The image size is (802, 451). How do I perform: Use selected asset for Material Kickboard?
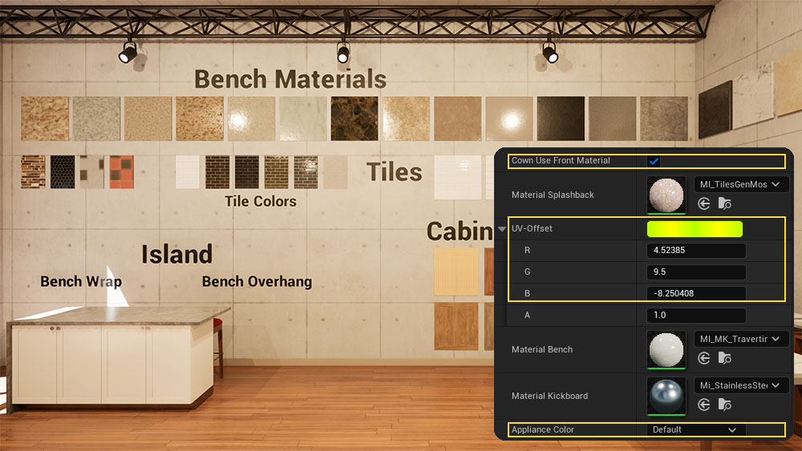704,405
